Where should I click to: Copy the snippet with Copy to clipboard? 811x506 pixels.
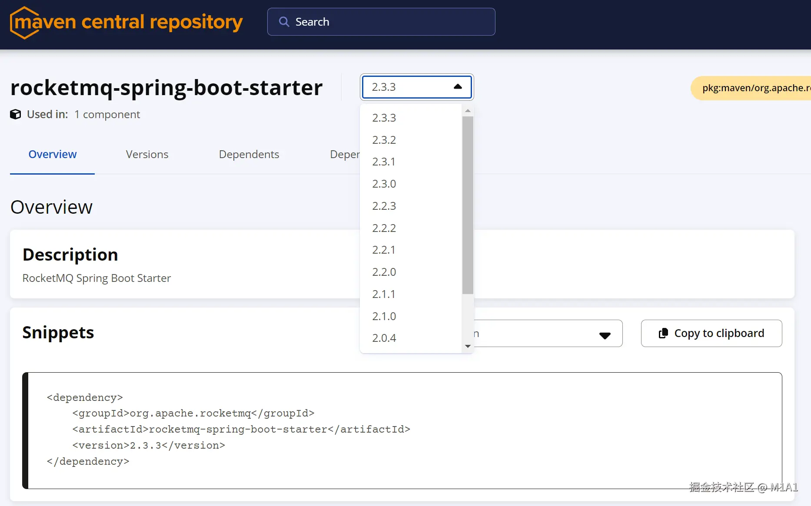click(711, 334)
